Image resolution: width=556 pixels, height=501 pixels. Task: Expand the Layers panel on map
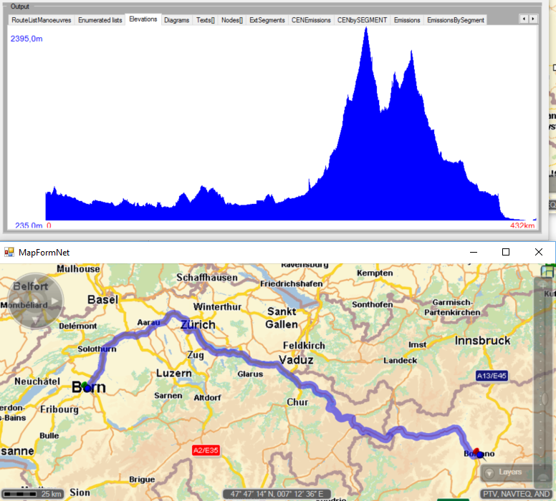pos(504,472)
